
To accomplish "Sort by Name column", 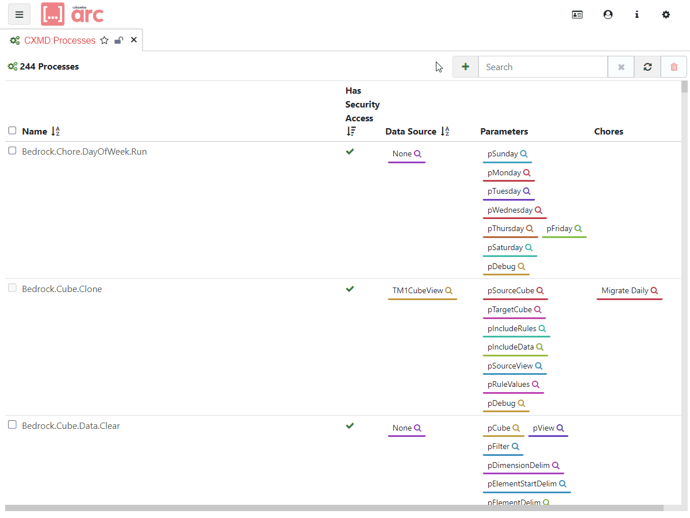I will click(x=55, y=132).
